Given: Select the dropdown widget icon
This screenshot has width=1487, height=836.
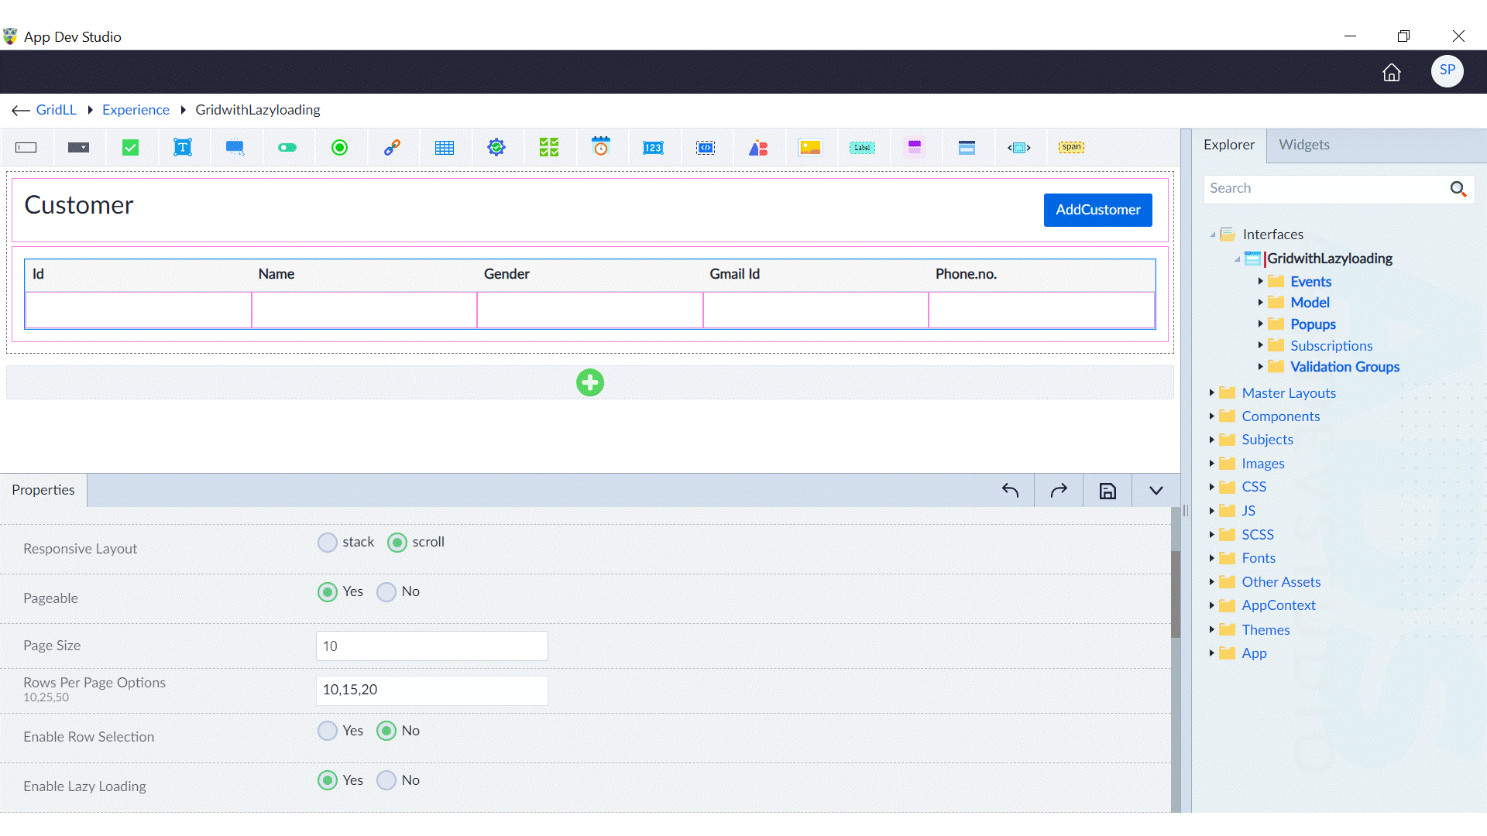Looking at the screenshot, I should (x=78, y=148).
